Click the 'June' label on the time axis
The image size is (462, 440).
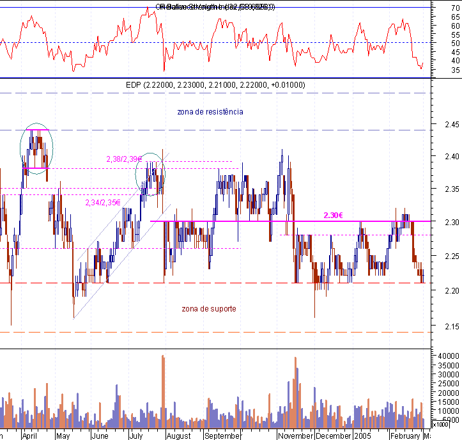click(x=100, y=436)
